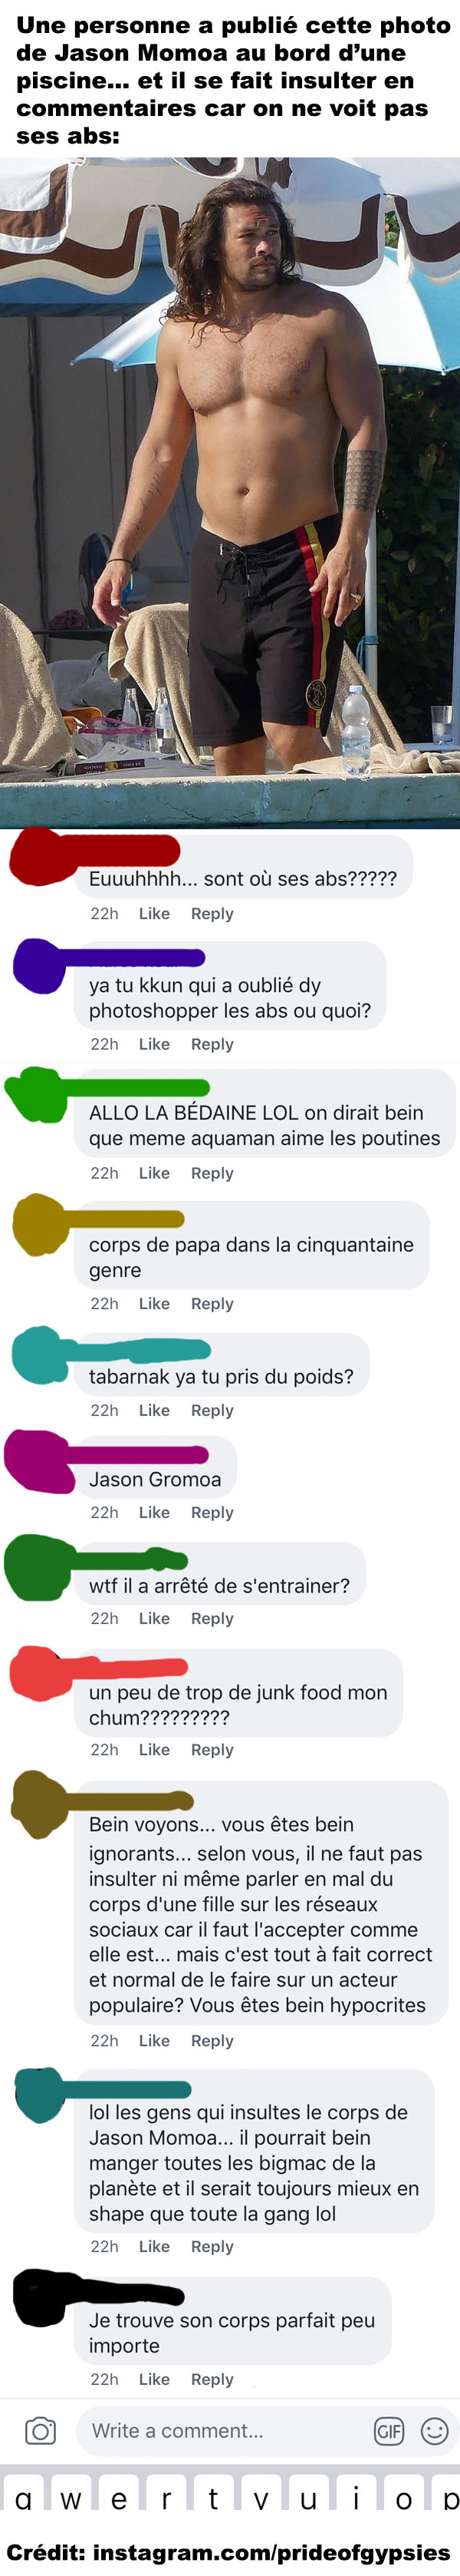Like the 'tabarnak ya tu pris du poids' comment
Viewport: 460px width, 2576px height.
point(153,1410)
